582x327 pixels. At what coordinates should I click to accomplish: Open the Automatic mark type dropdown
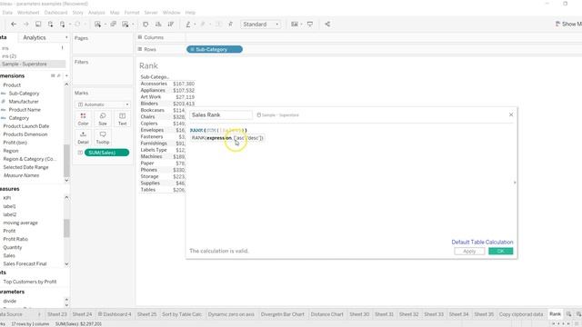pos(103,104)
